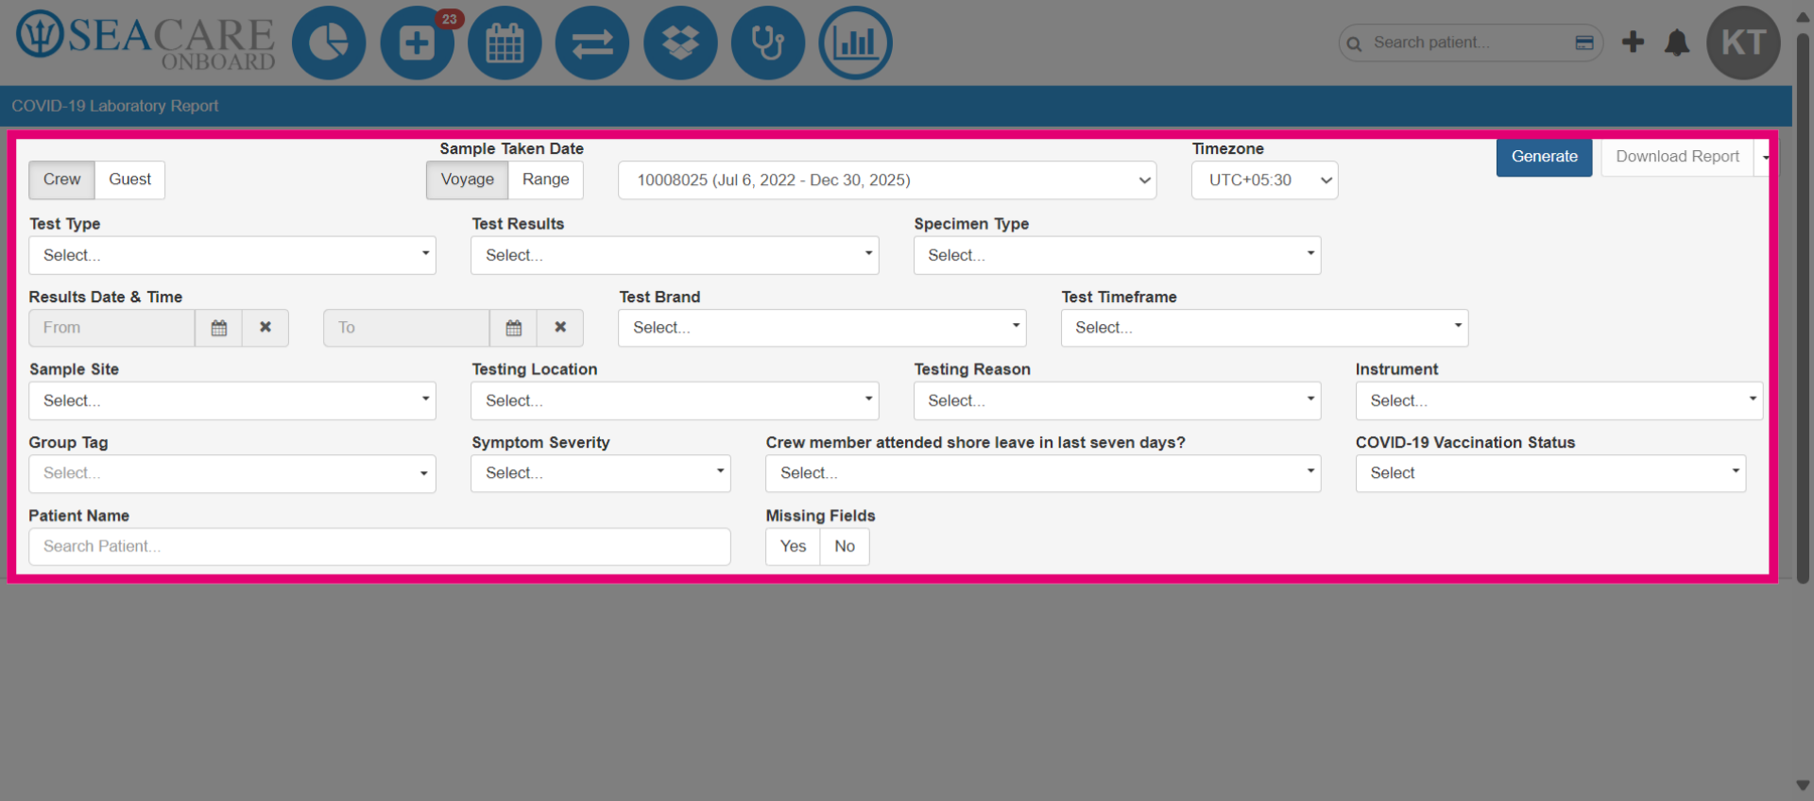Viewport: 1814px width, 801px height.
Task: Open the From date calendar picker
Action: pyautogui.click(x=219, y=328)
